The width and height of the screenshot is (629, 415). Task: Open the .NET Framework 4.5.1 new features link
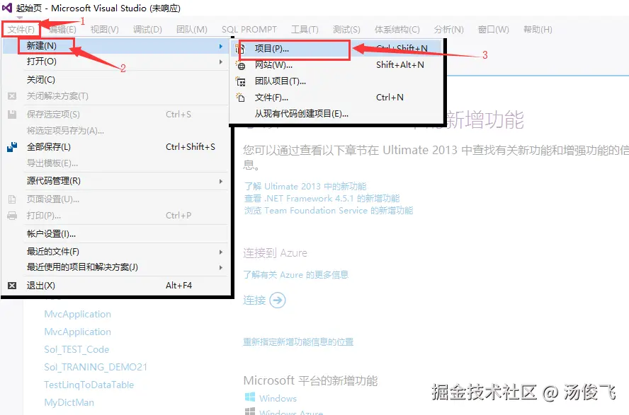[322, 199]
